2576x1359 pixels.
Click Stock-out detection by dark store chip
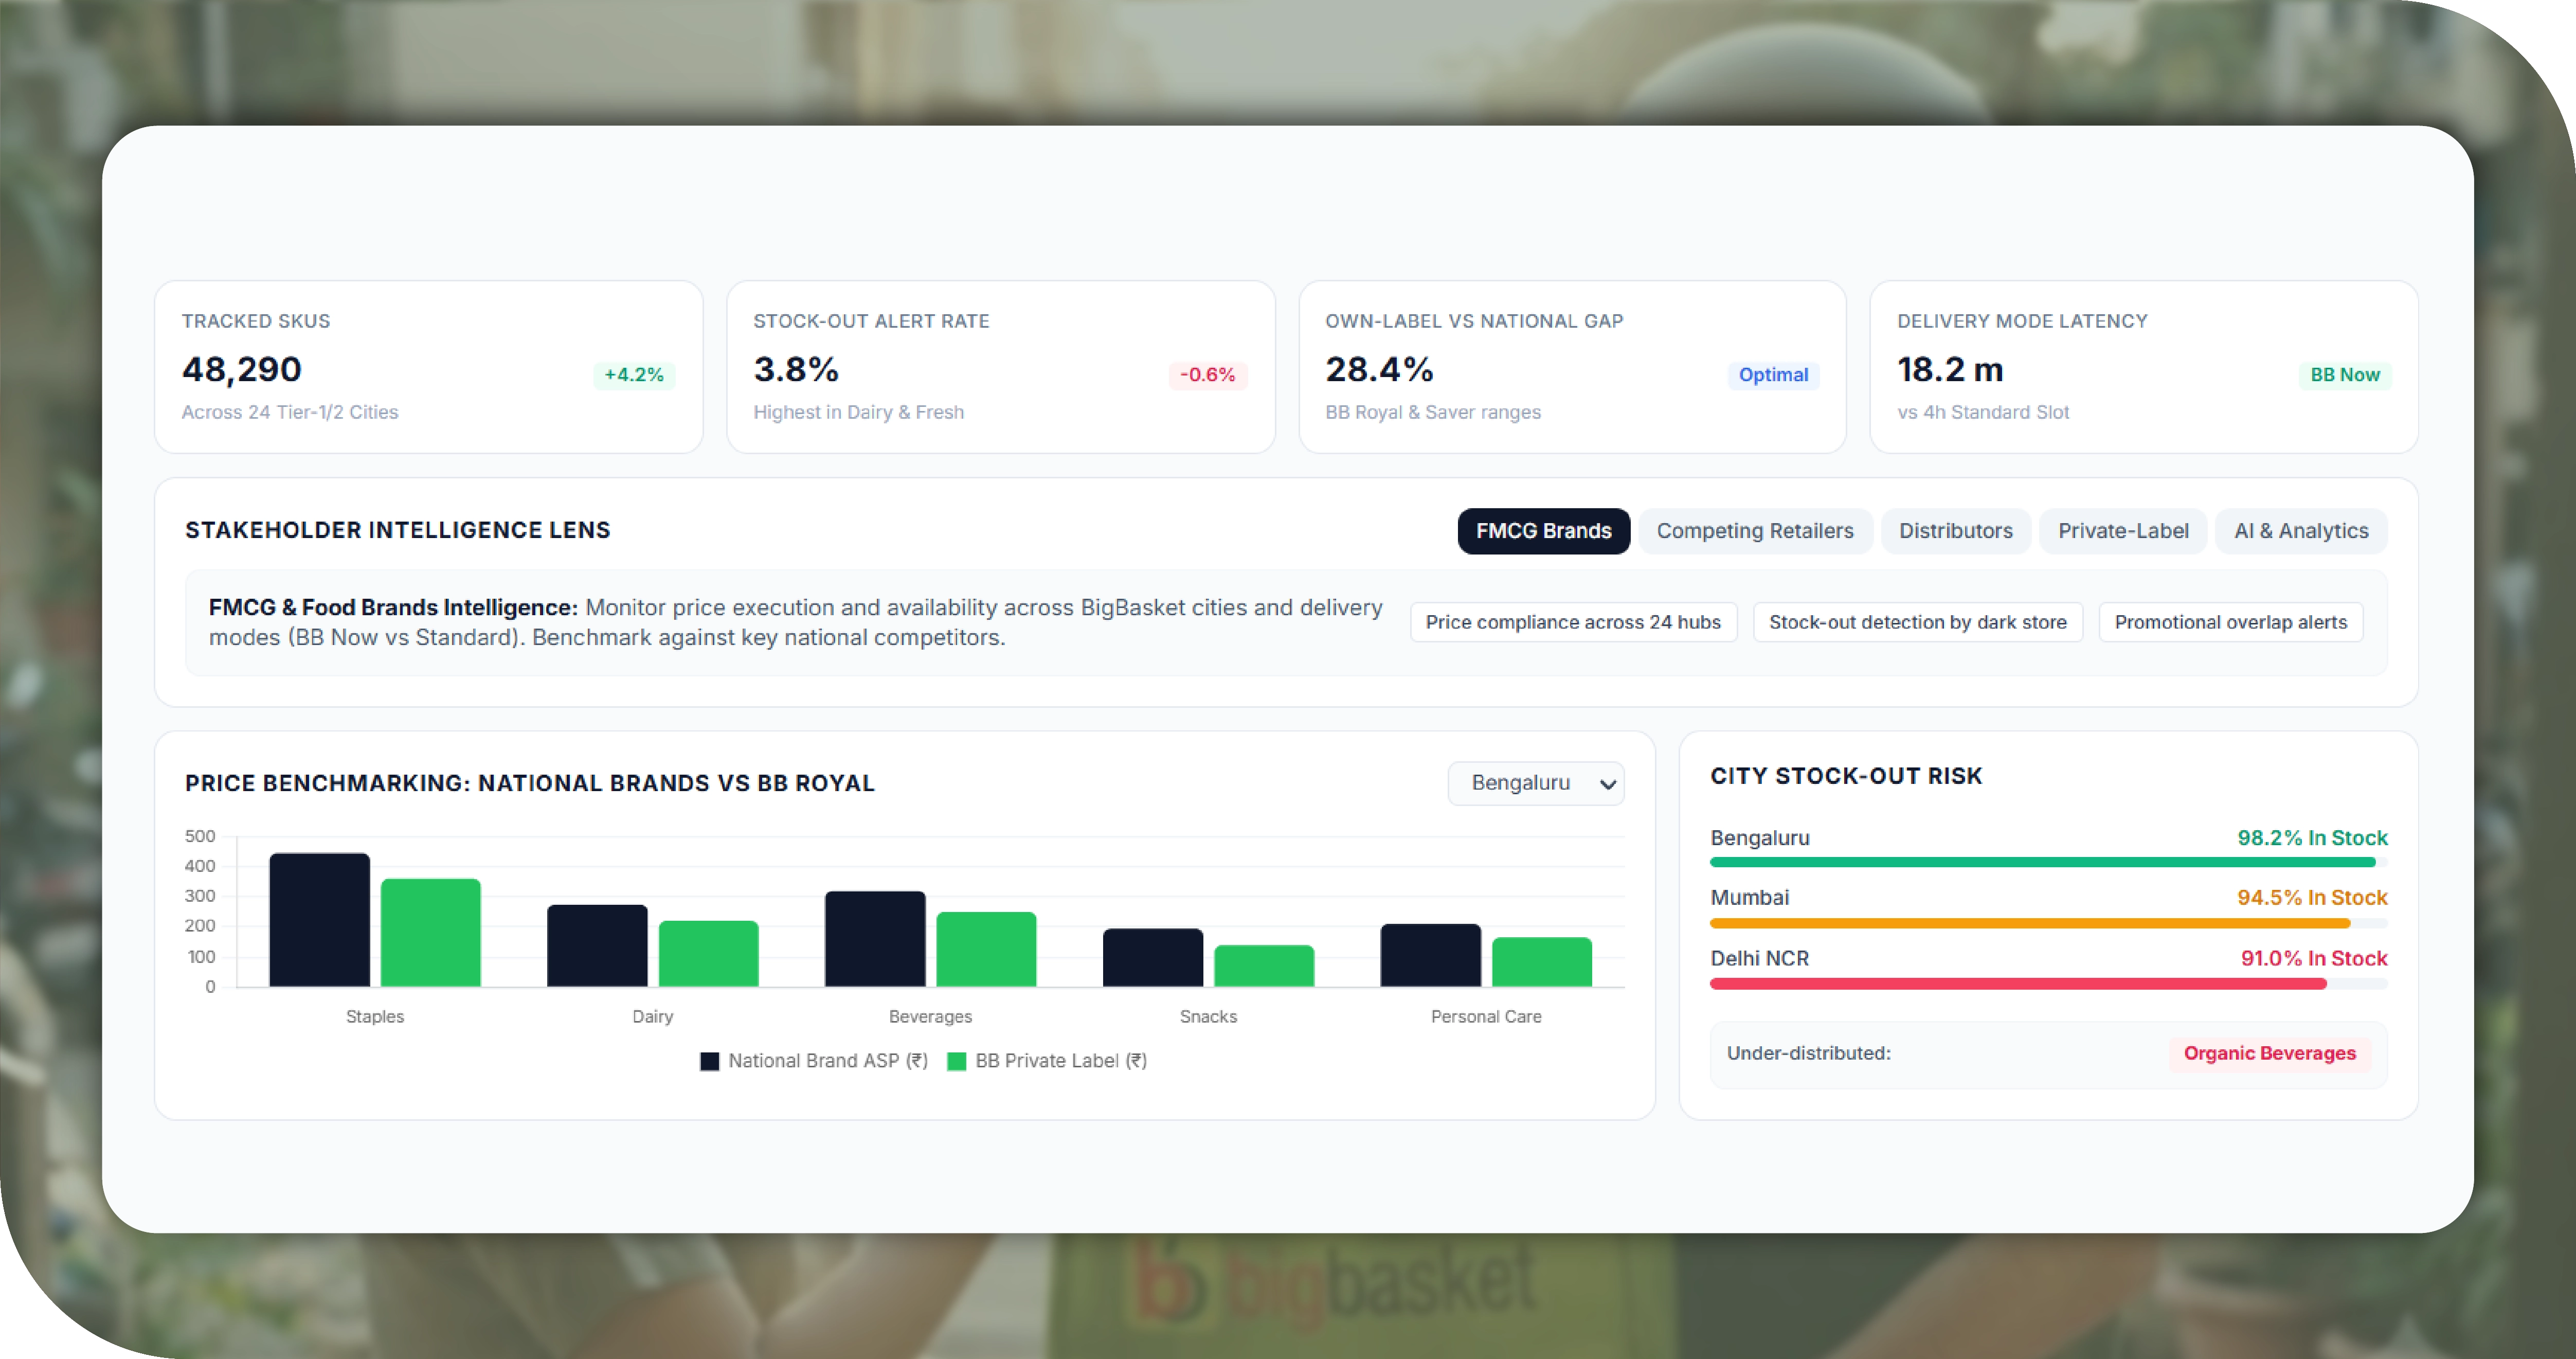click(1917, 622)
